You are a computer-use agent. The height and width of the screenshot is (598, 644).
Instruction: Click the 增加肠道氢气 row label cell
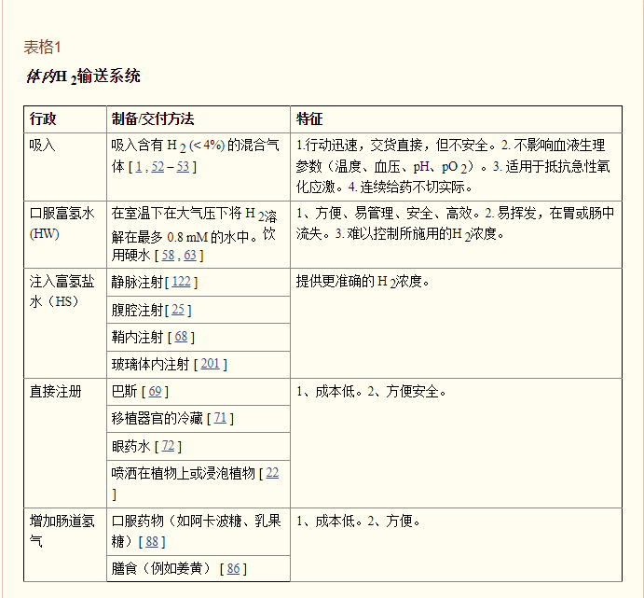tap(63, 530)
